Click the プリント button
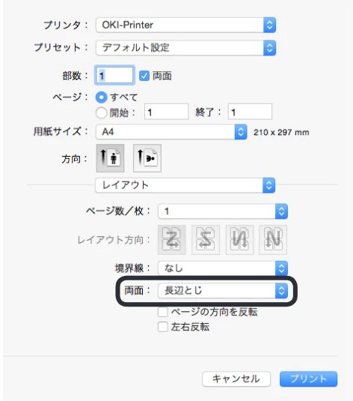This screenshot has width=353, height=401. (308, 379)
